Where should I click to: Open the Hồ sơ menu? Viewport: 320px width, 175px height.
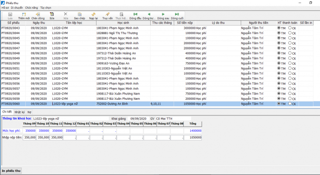point(5,7)
